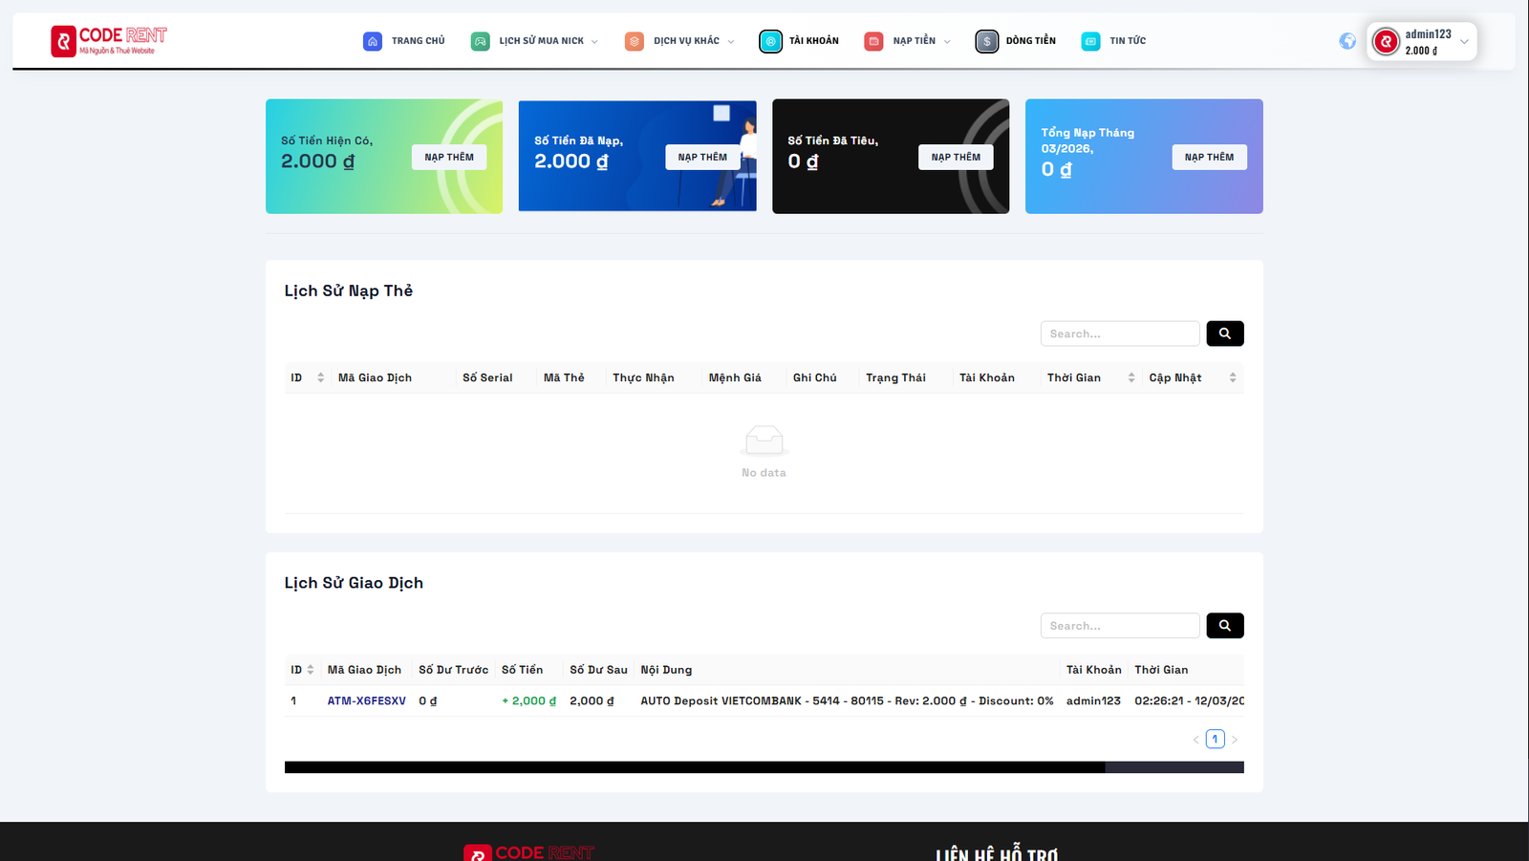Sort by Cập Nhật column
The image size is (1529, 861).
pos(1232,377)
